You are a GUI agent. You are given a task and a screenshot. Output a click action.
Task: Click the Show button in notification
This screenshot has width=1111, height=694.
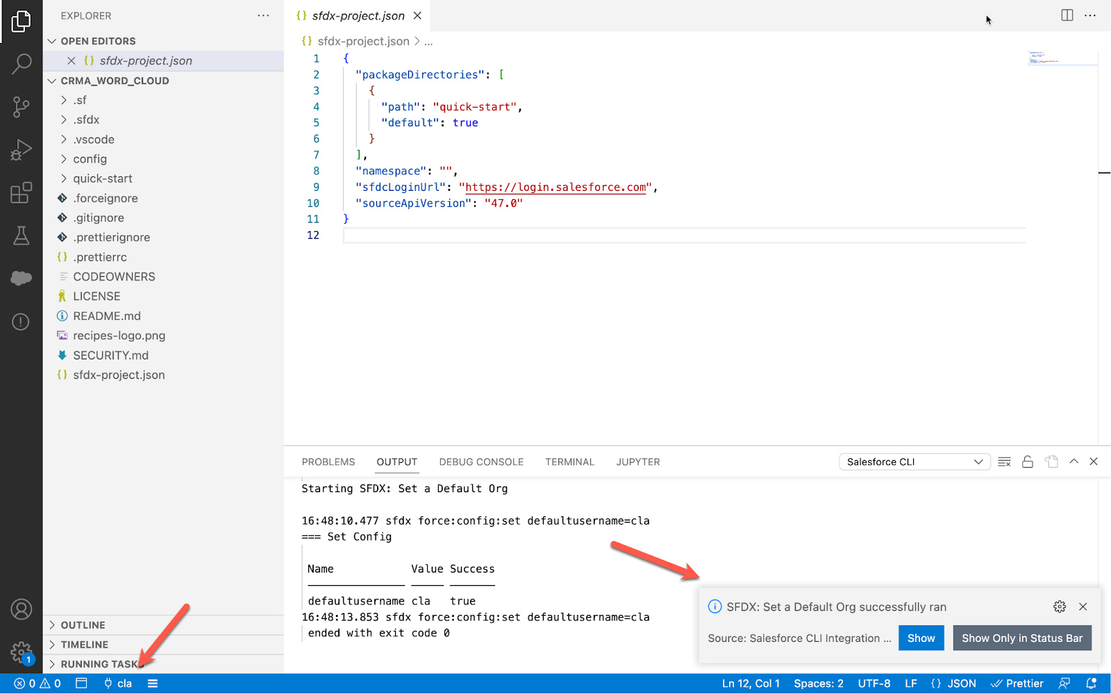[x=921, y=638]
